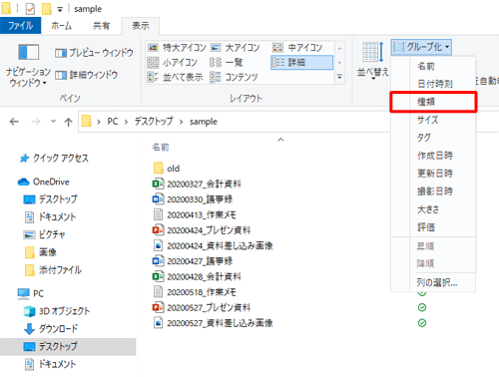499x377 pixels.
Task: Select PowerPoint file 20200424_プレゼン資料
Action: (201, 230)
